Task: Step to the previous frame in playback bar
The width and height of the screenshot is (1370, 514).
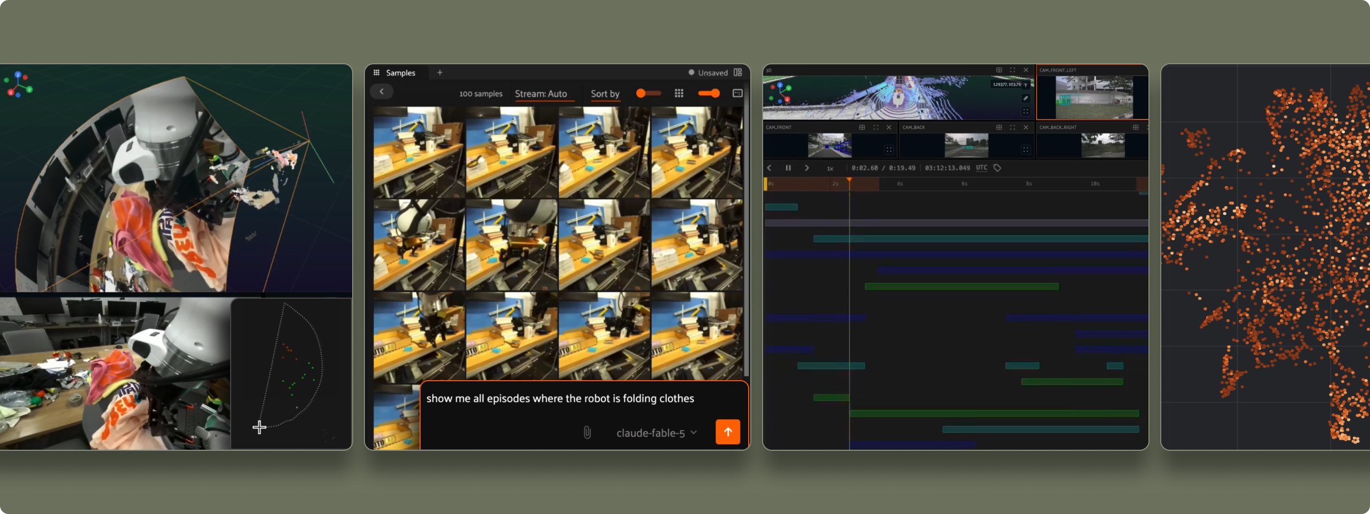Action: pos(770,168)
